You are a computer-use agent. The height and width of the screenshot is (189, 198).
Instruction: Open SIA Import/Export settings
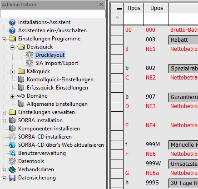pos(57,63)
